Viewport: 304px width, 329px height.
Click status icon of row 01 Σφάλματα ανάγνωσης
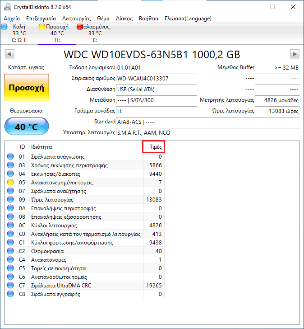[10, 156]
